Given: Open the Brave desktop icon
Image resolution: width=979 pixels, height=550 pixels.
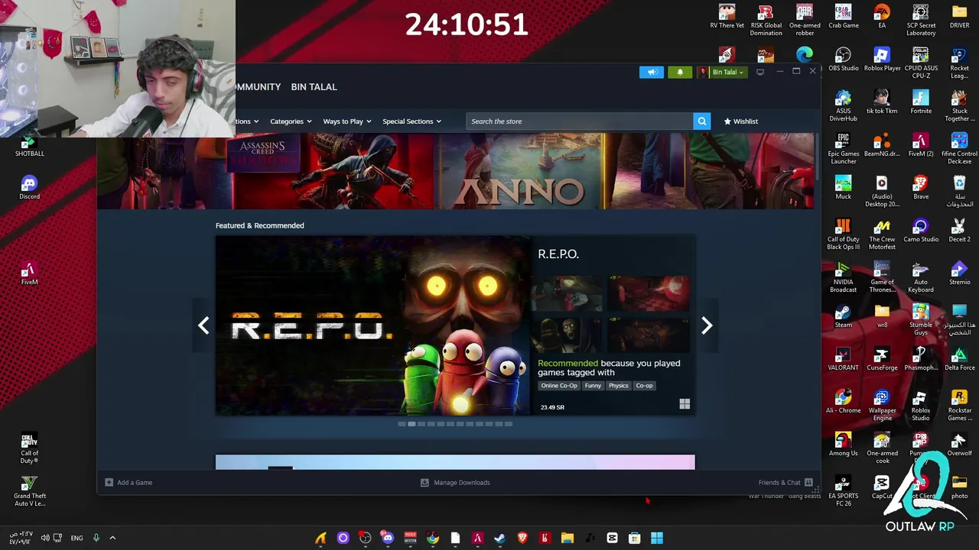Looking at the screenshot, I should (x=921, y=188).
